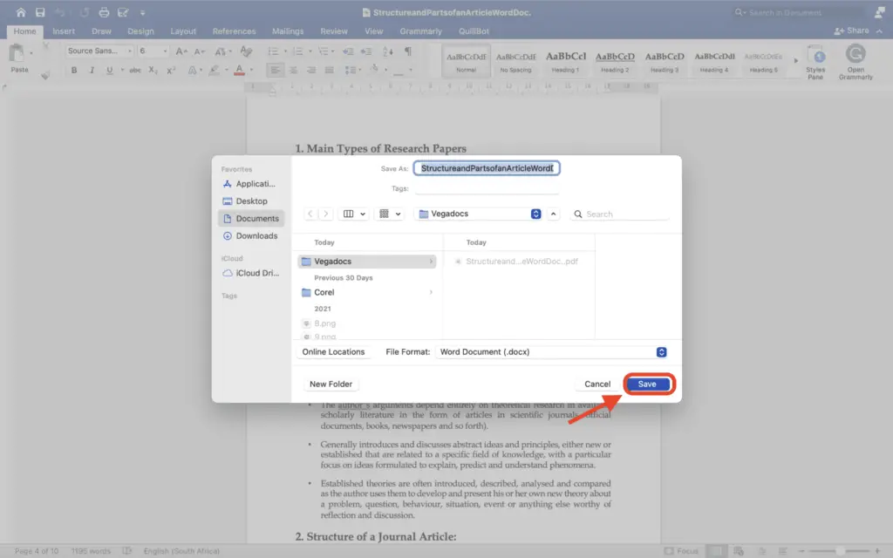Click the Tags input field
The image size is (893, 558).
[x=487, y=188]
